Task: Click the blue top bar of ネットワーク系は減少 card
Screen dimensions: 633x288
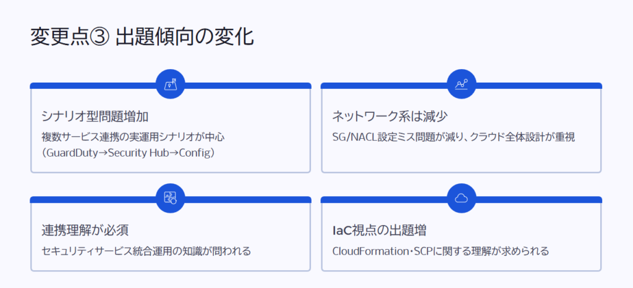Action: 383,86
